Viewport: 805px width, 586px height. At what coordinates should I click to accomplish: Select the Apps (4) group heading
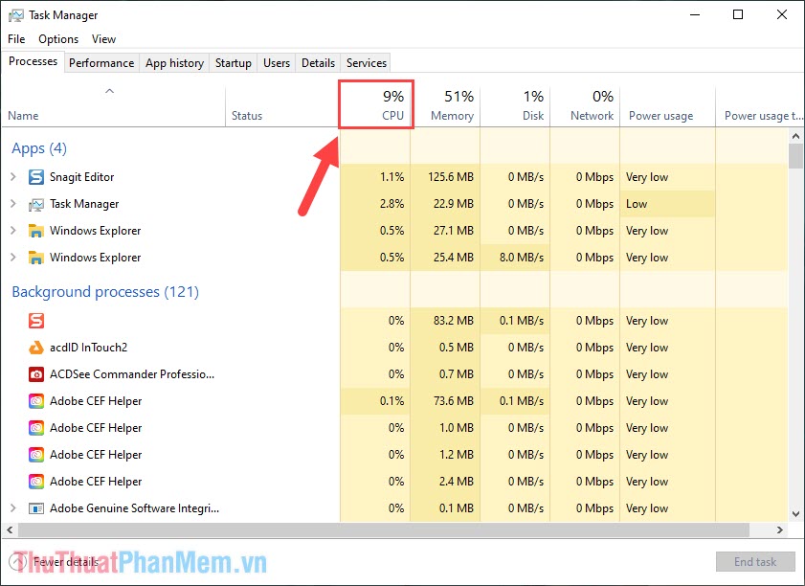click(x=39, y=148)
